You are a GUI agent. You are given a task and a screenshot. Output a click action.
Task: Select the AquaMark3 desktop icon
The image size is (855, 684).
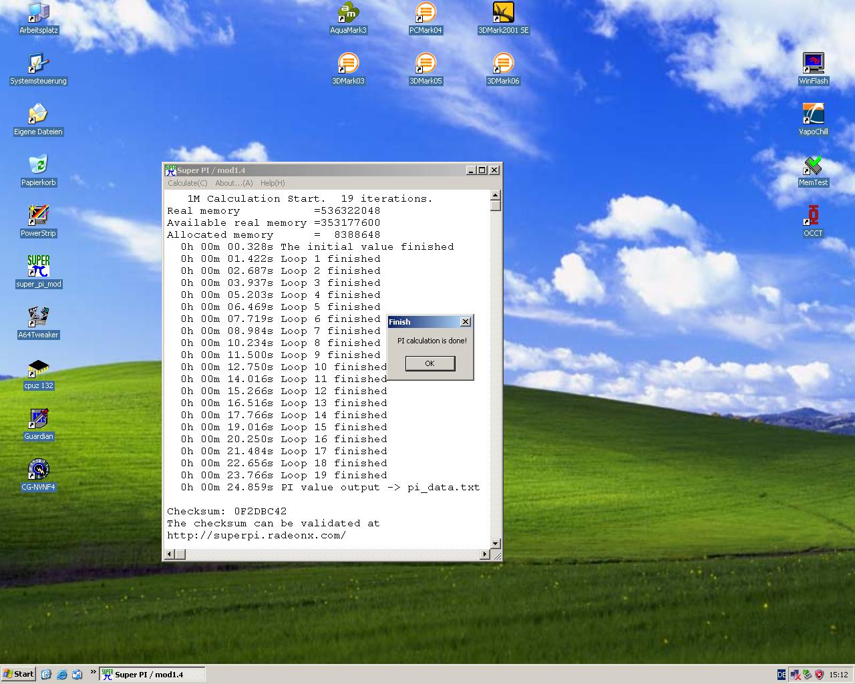[x=348, y=13]
